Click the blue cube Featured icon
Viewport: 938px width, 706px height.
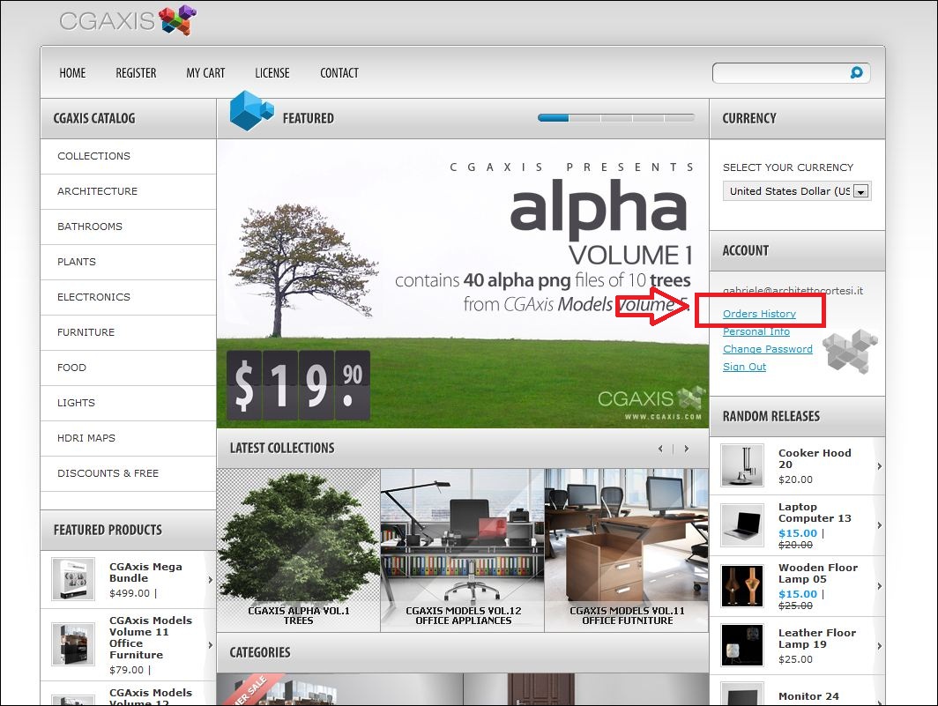click(x=251, y=111)
